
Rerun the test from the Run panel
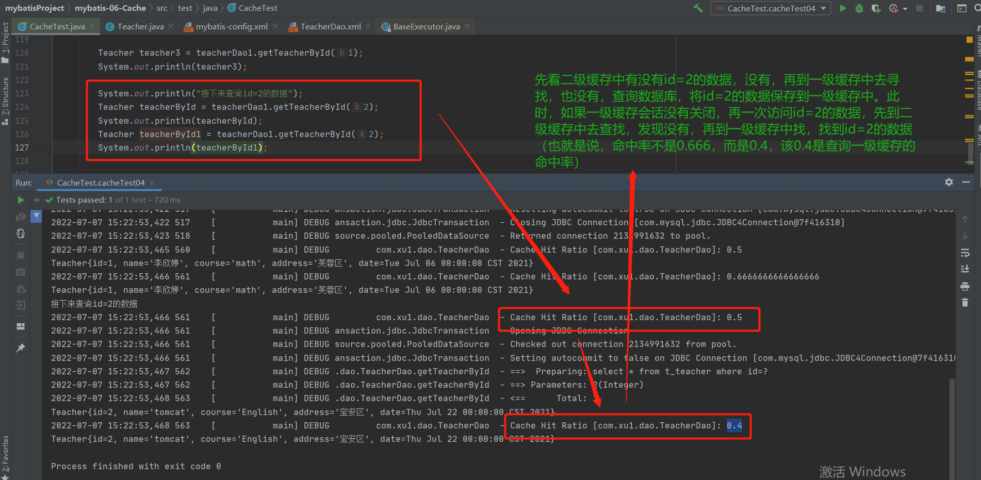click(21, 200)
